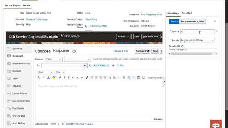
Task: Select the Messages sidebar item
Action: point(19,56)
